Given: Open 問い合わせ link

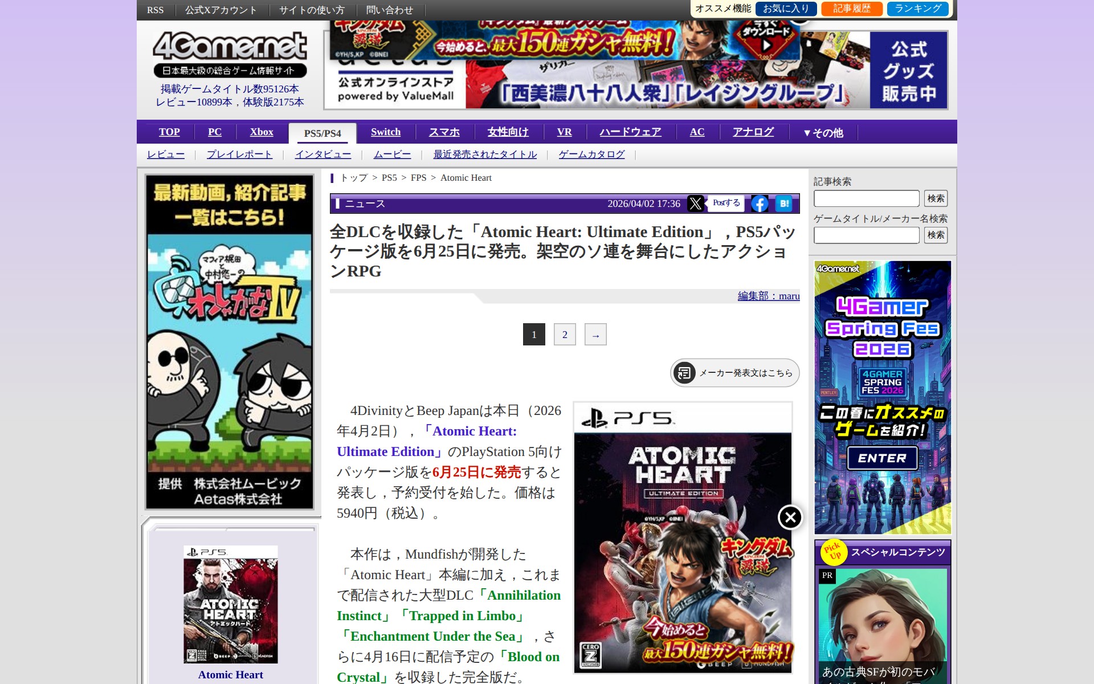Looking at the screenshot, I should pyautogui.click(x=390, y=10).
